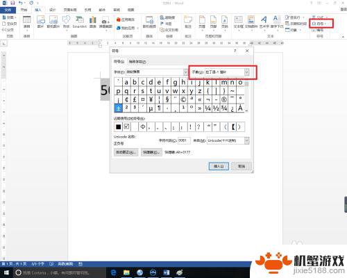Click the symbol grid vertical scrollbar
This screenshot has width=347, height=278.
(246, 95)
